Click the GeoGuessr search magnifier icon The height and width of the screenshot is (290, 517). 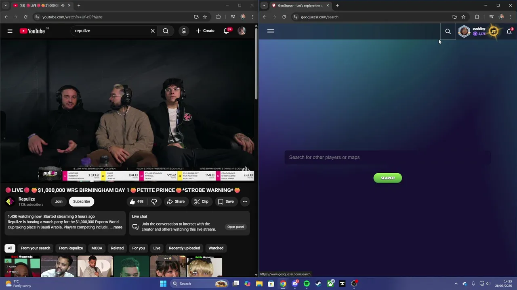[448, 31]
